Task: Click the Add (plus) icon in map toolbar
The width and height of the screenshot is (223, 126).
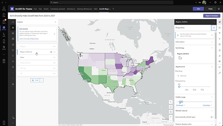Action: click(x=13, y=22)
